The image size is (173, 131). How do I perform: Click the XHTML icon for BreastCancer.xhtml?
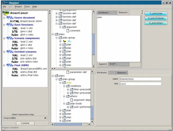15,21
